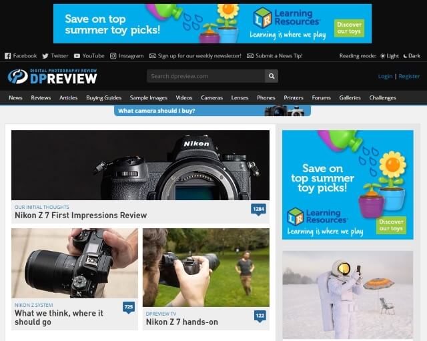Open the 725 comments bubble
This screenshot has height=341, width=427.
point(129,307)
